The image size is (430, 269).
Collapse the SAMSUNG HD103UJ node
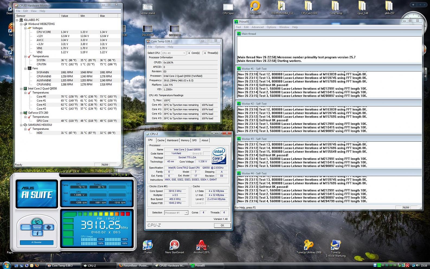21,125
